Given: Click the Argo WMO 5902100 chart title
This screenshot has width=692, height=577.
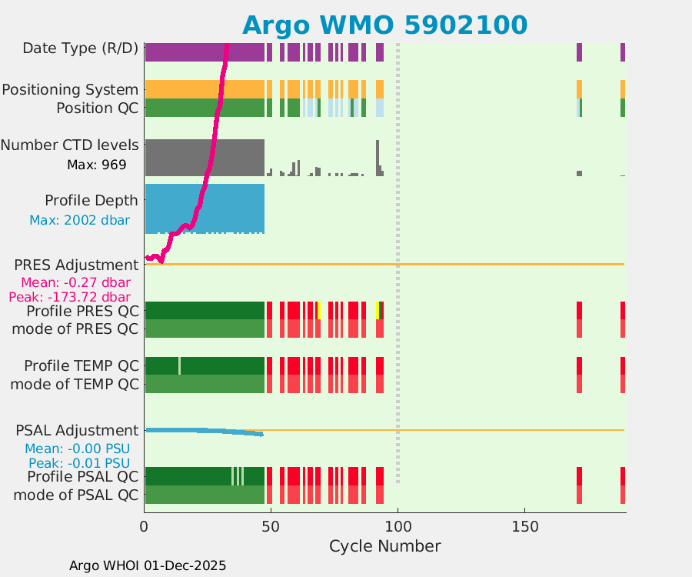Looking at the screenshot, I should (x=384, y=25).
